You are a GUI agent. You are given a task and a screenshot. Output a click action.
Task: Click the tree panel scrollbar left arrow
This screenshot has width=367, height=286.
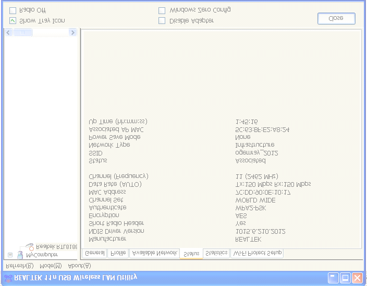(x=8, y=32)
